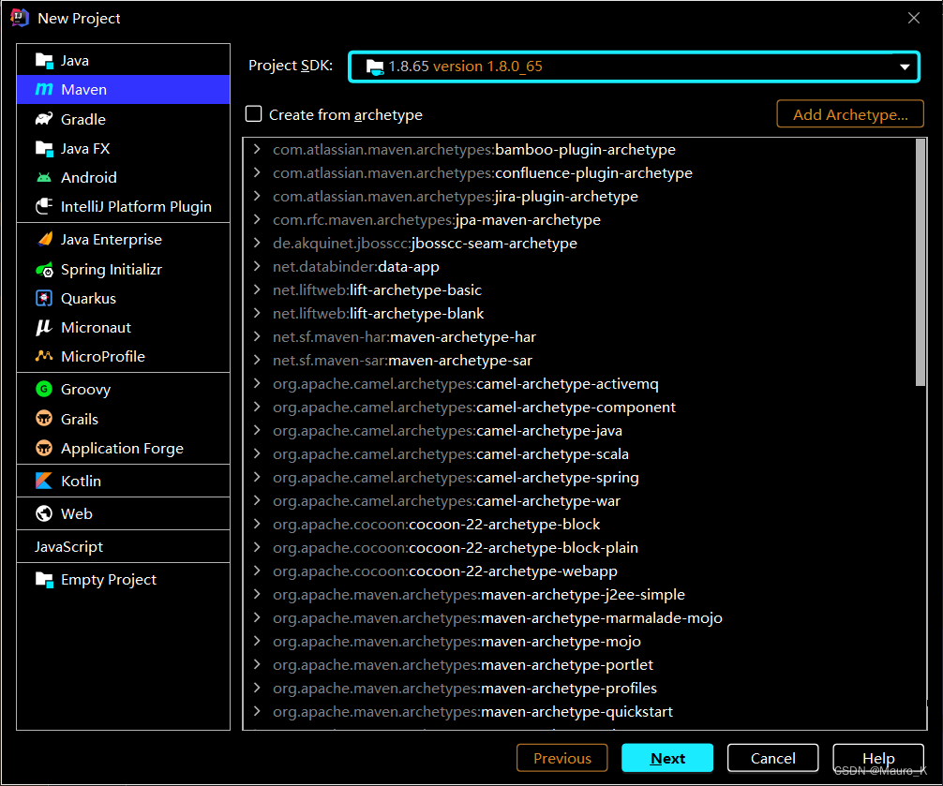
Task: Click the Grails icon
Action: click(x=44, y=418)
